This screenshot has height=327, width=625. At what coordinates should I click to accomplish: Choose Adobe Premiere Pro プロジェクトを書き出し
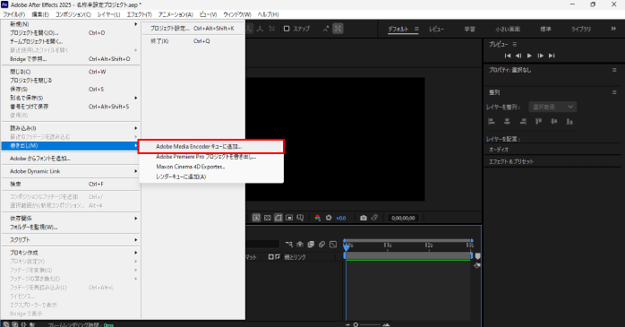[x=210, y=157]
